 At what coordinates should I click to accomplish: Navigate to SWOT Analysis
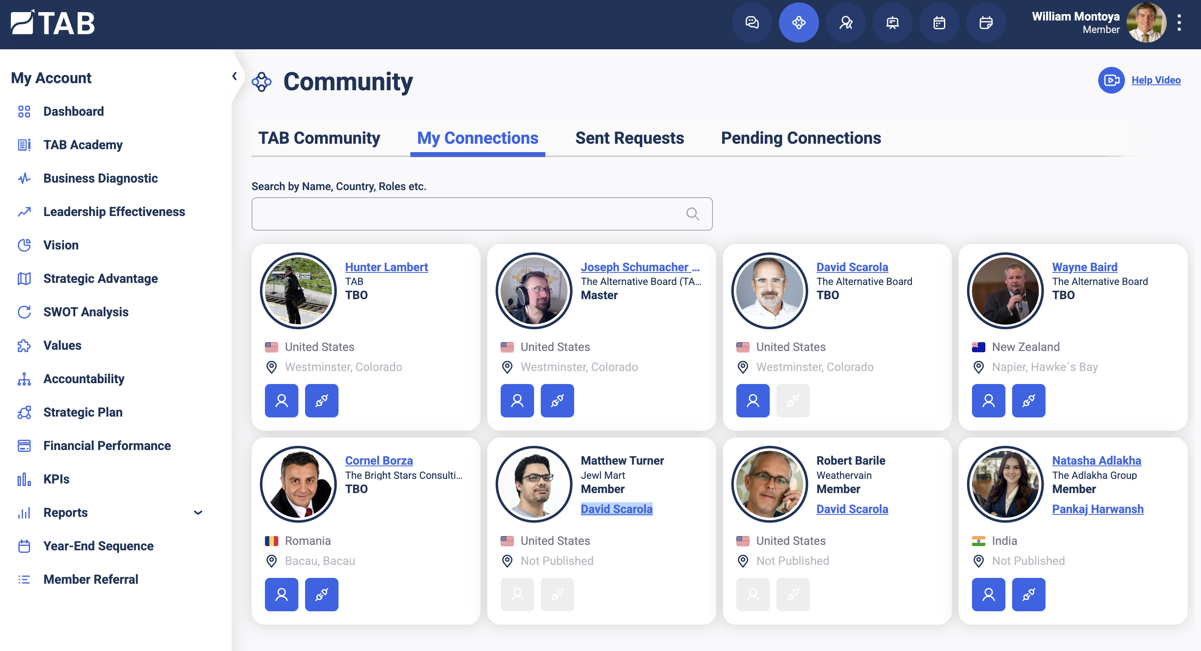(x=86, y=312)
